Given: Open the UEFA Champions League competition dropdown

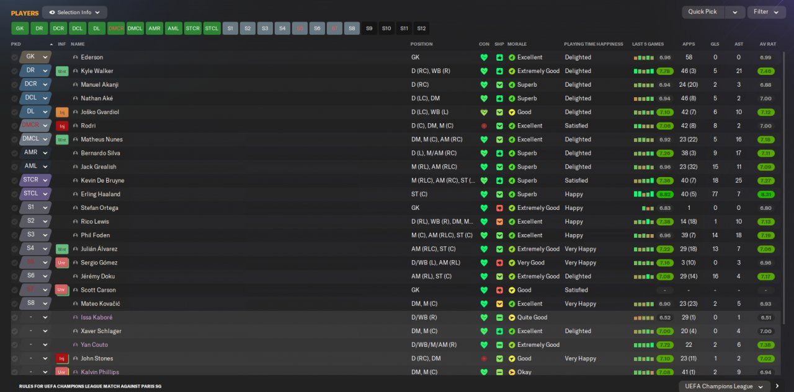Looking at the screenshot, I should 724,386.
